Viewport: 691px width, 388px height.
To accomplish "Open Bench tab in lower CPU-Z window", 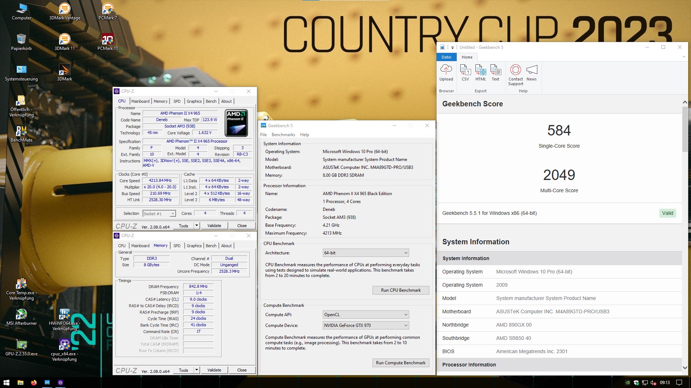I will pos(211,246).
